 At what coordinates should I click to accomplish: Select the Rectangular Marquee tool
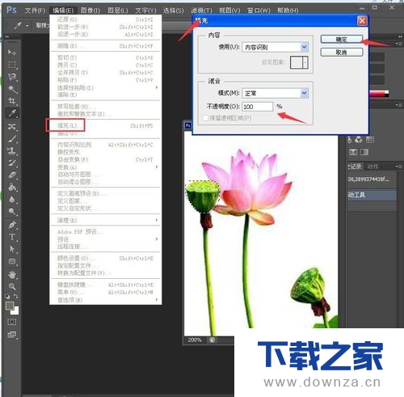coord(12,65)
